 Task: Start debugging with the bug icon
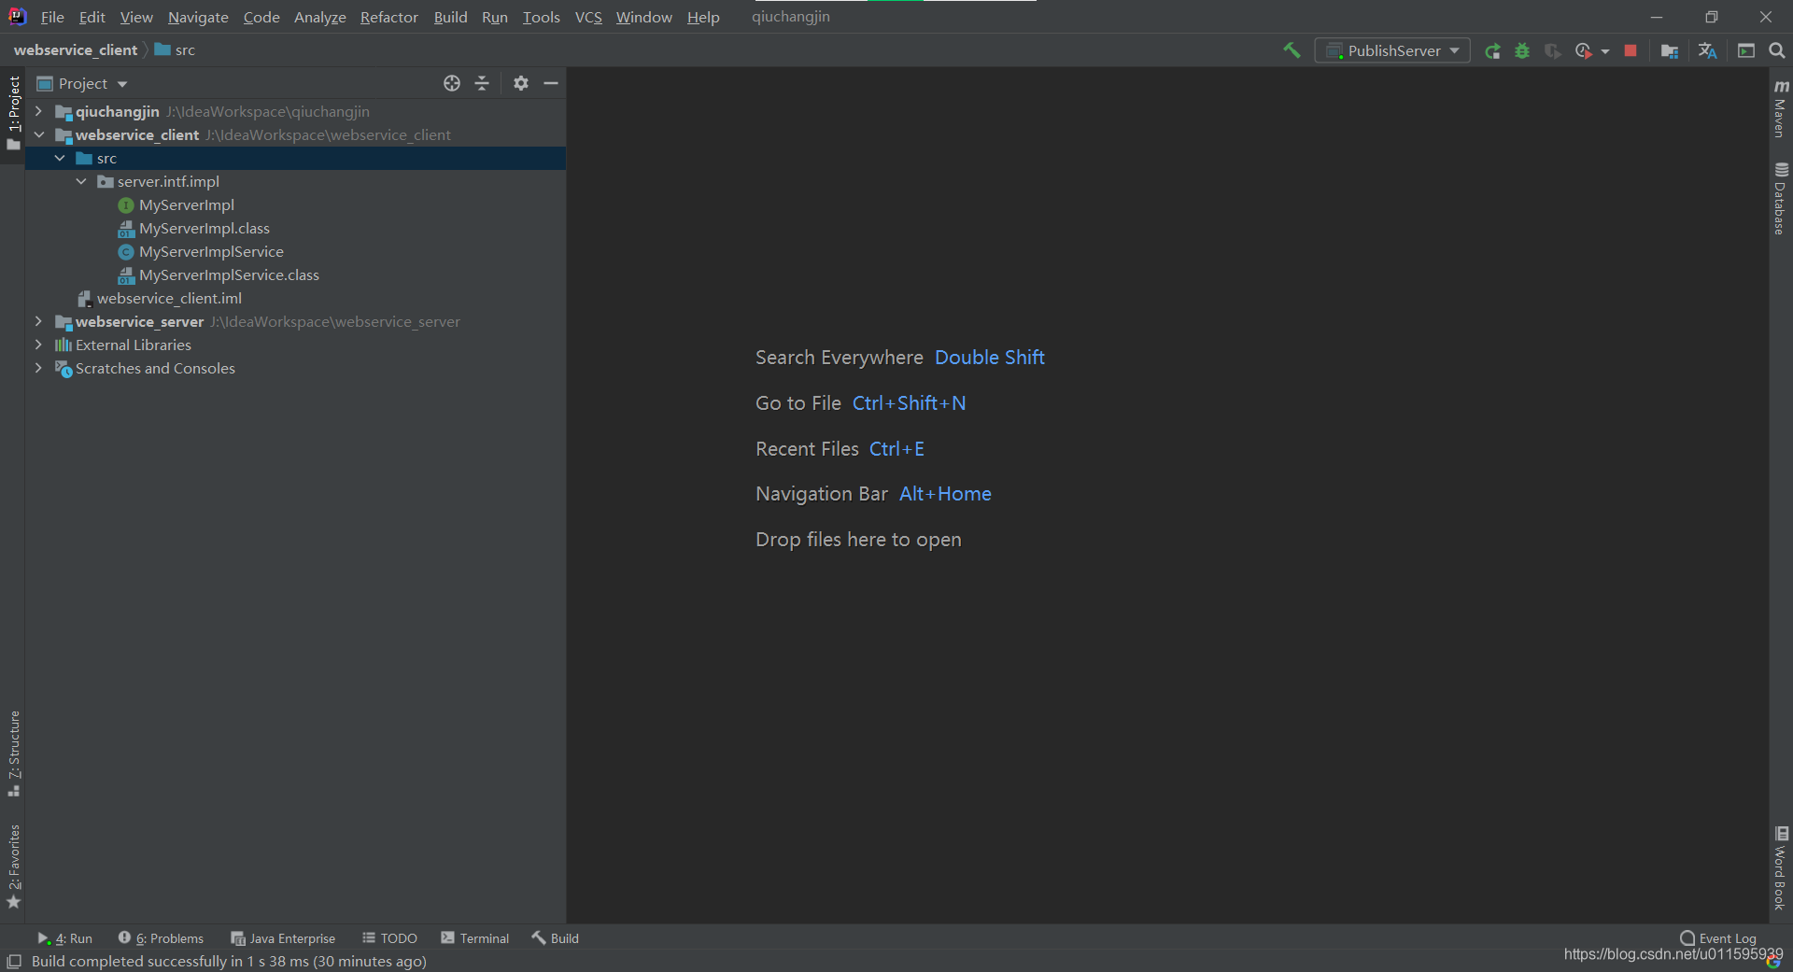[x=1522, y=50]
